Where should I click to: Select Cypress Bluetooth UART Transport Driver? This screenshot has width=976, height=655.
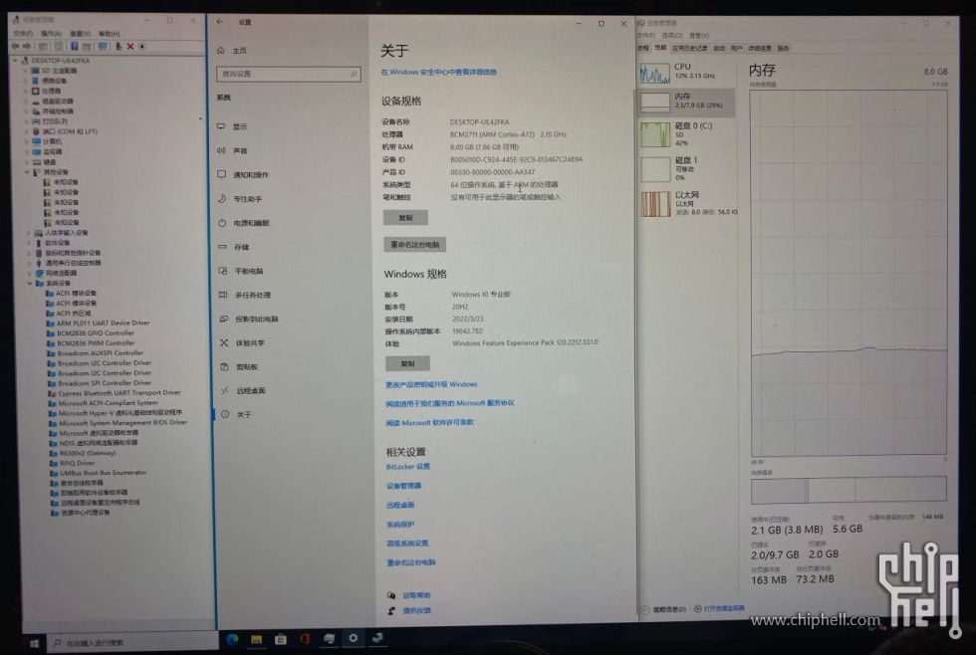pos(119,393)
